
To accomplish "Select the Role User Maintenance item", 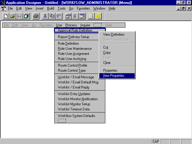I will [x=76, y=49].
